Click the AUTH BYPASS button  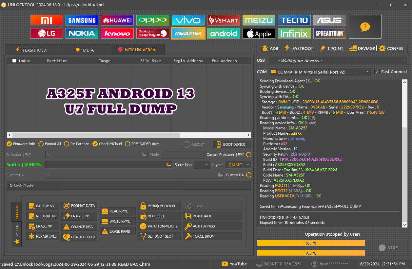(212, 226)
